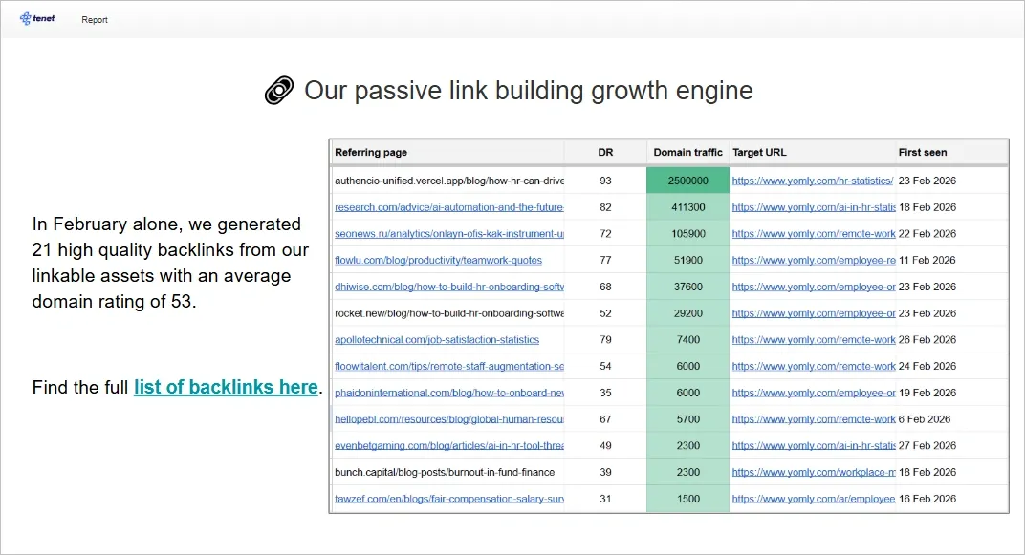Click domain traffic cell 105900
Screen dimensions: 1025x555
pos(687,234)
